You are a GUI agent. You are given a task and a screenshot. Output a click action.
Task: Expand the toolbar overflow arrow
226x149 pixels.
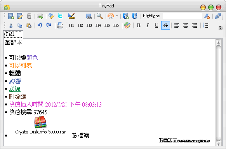(220, 28)
